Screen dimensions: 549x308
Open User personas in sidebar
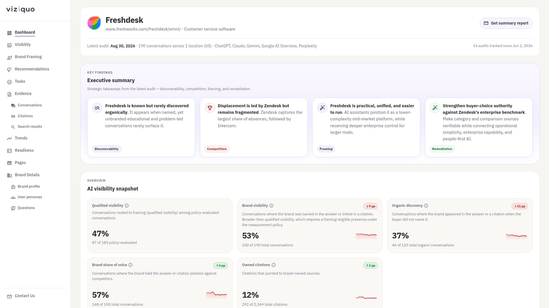pyautogui.click(x=30, y=197)
